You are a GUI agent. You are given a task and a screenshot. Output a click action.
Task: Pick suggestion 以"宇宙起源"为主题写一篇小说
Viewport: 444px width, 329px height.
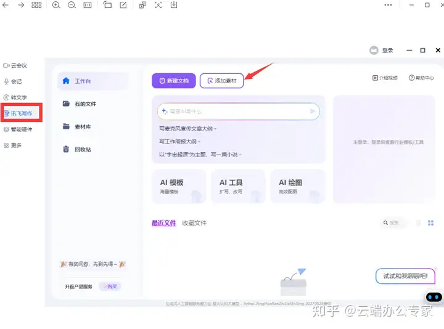click(x=200, y=155)
